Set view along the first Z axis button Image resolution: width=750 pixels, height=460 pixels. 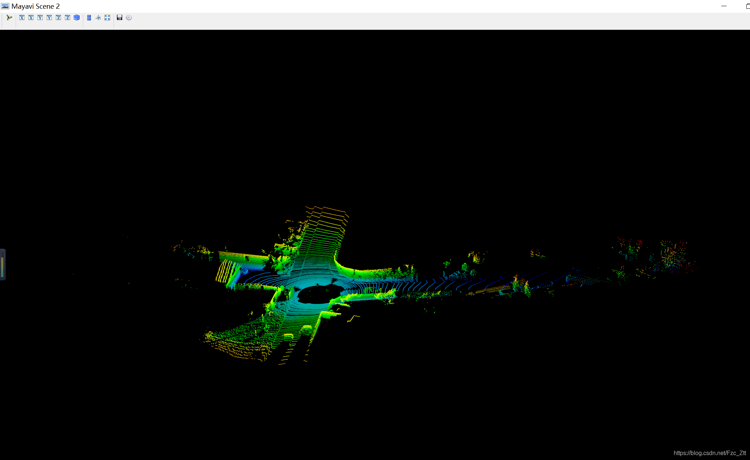coord(58,17)
